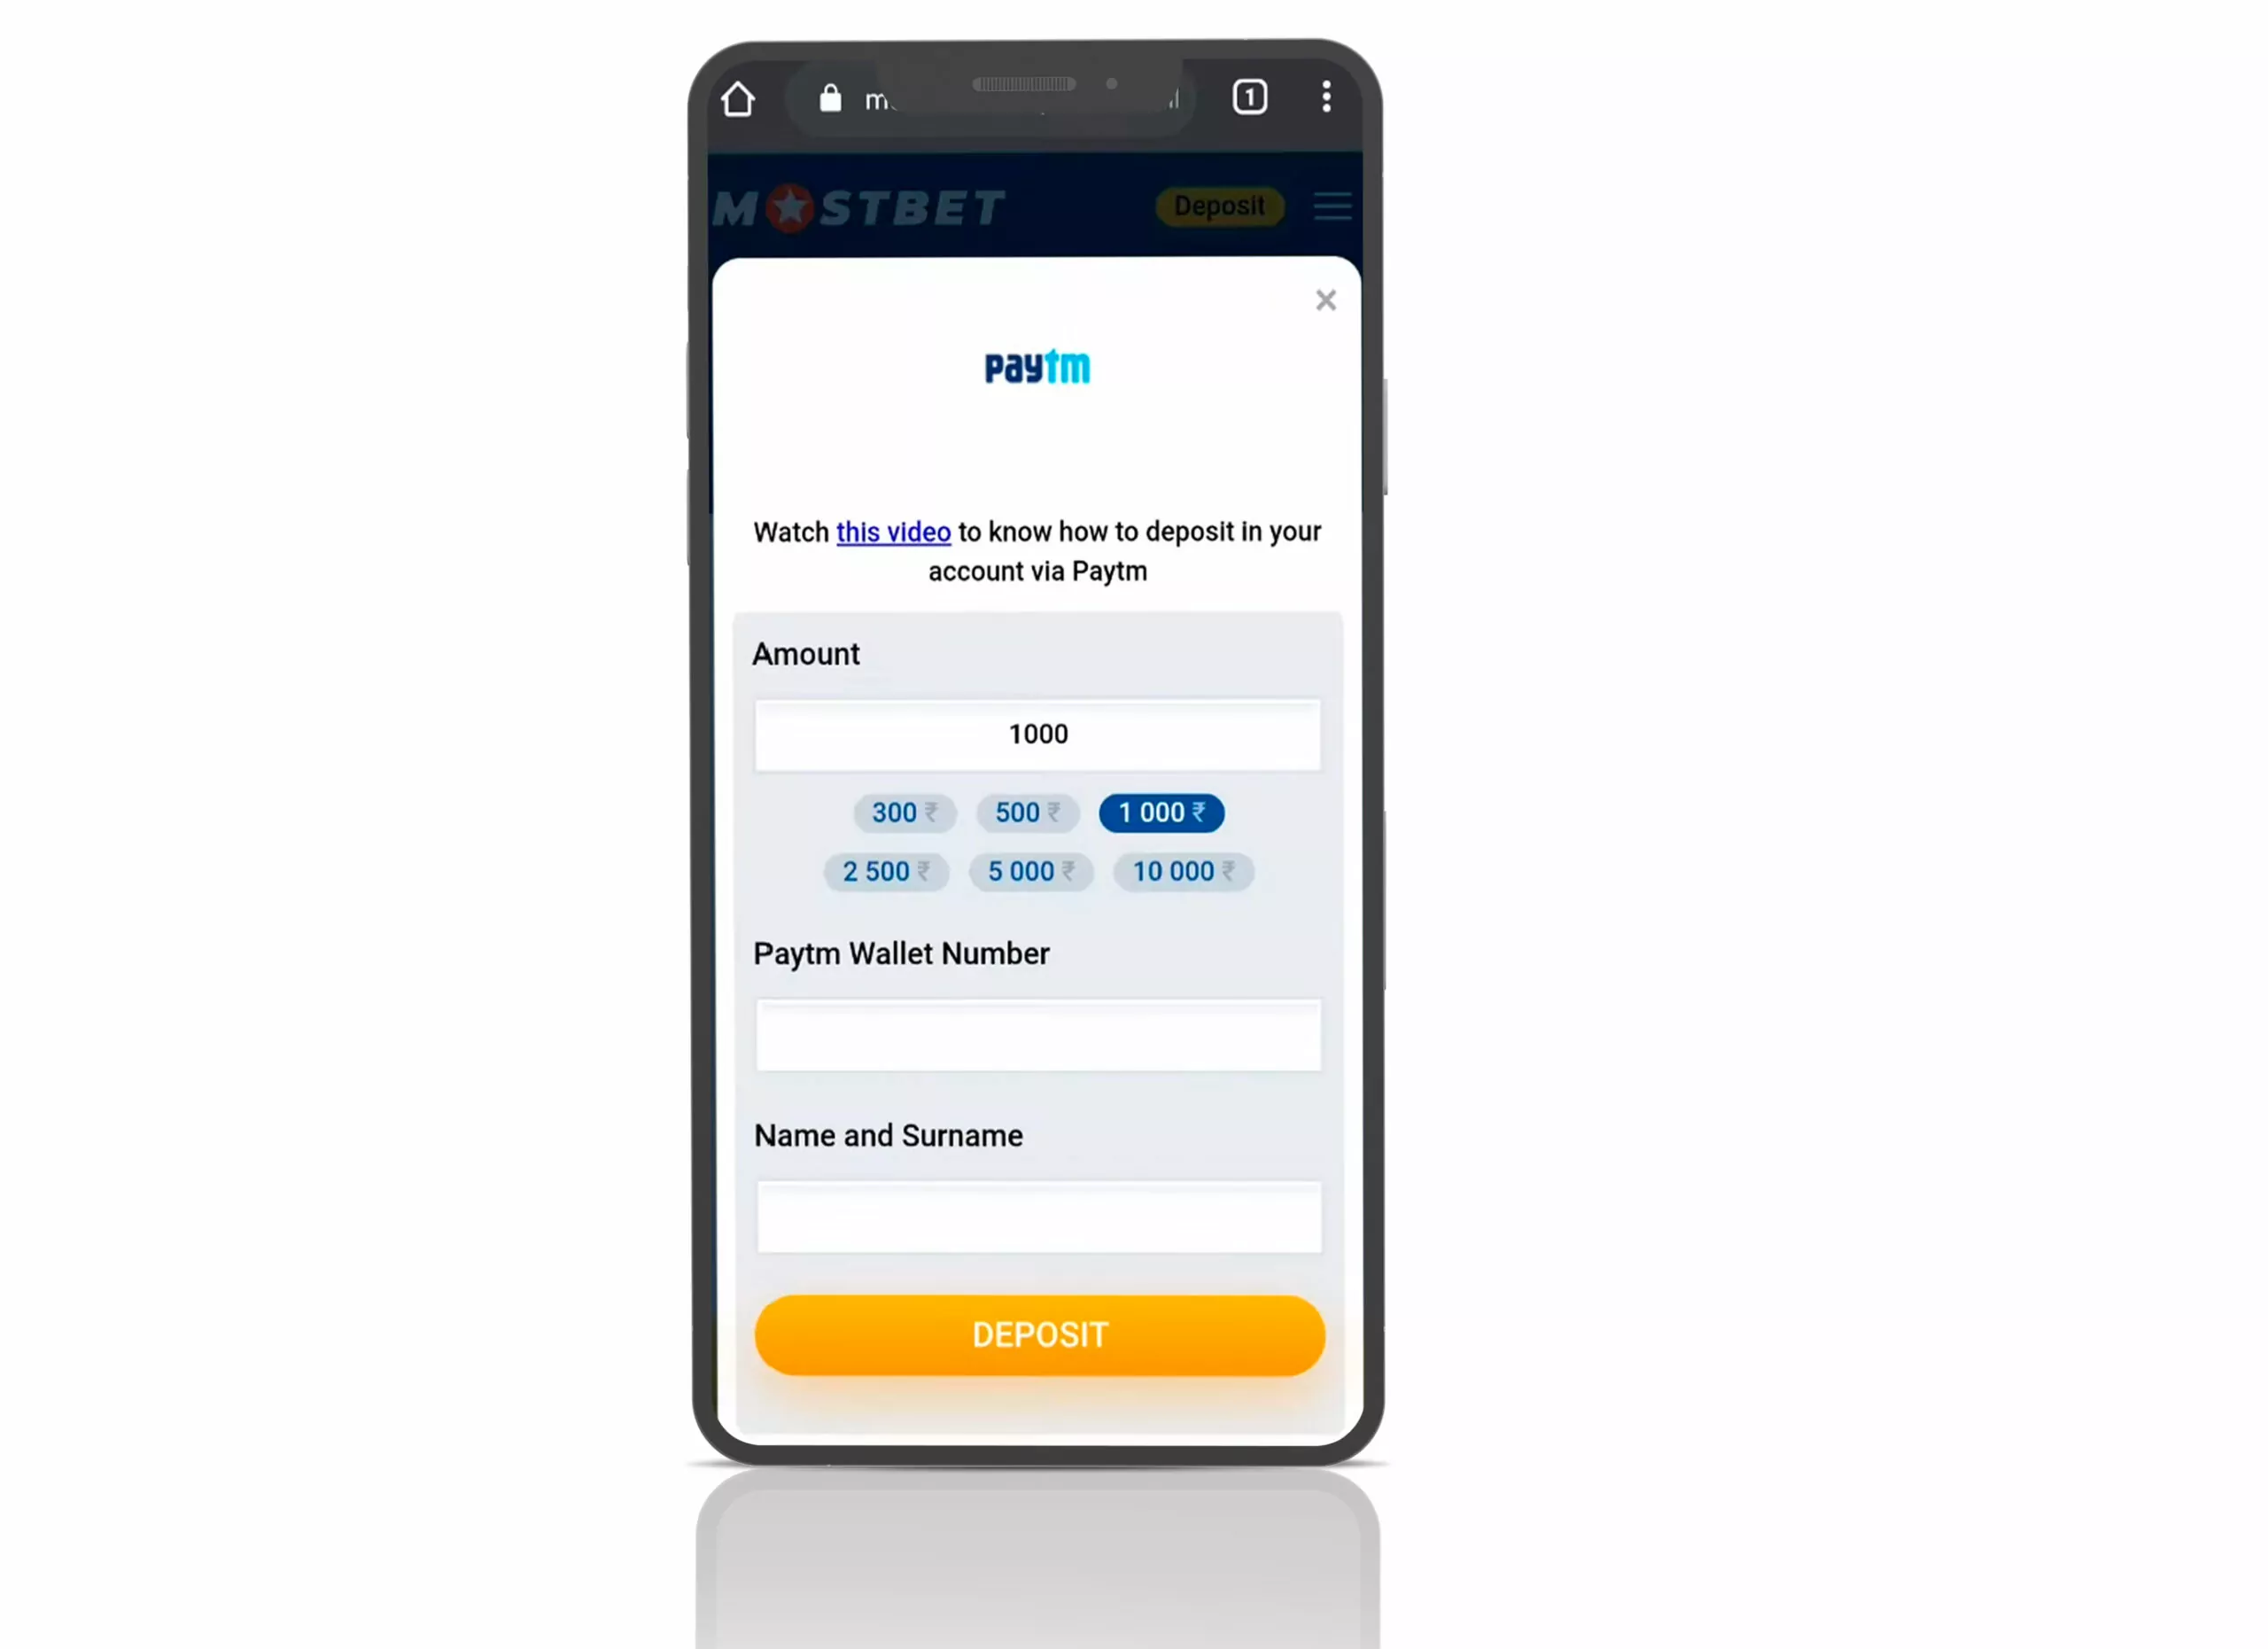The height and width of the screenshot is (1649, 2268).
Task: Click the Name and Surname input field
Action: [1039, 1216]
